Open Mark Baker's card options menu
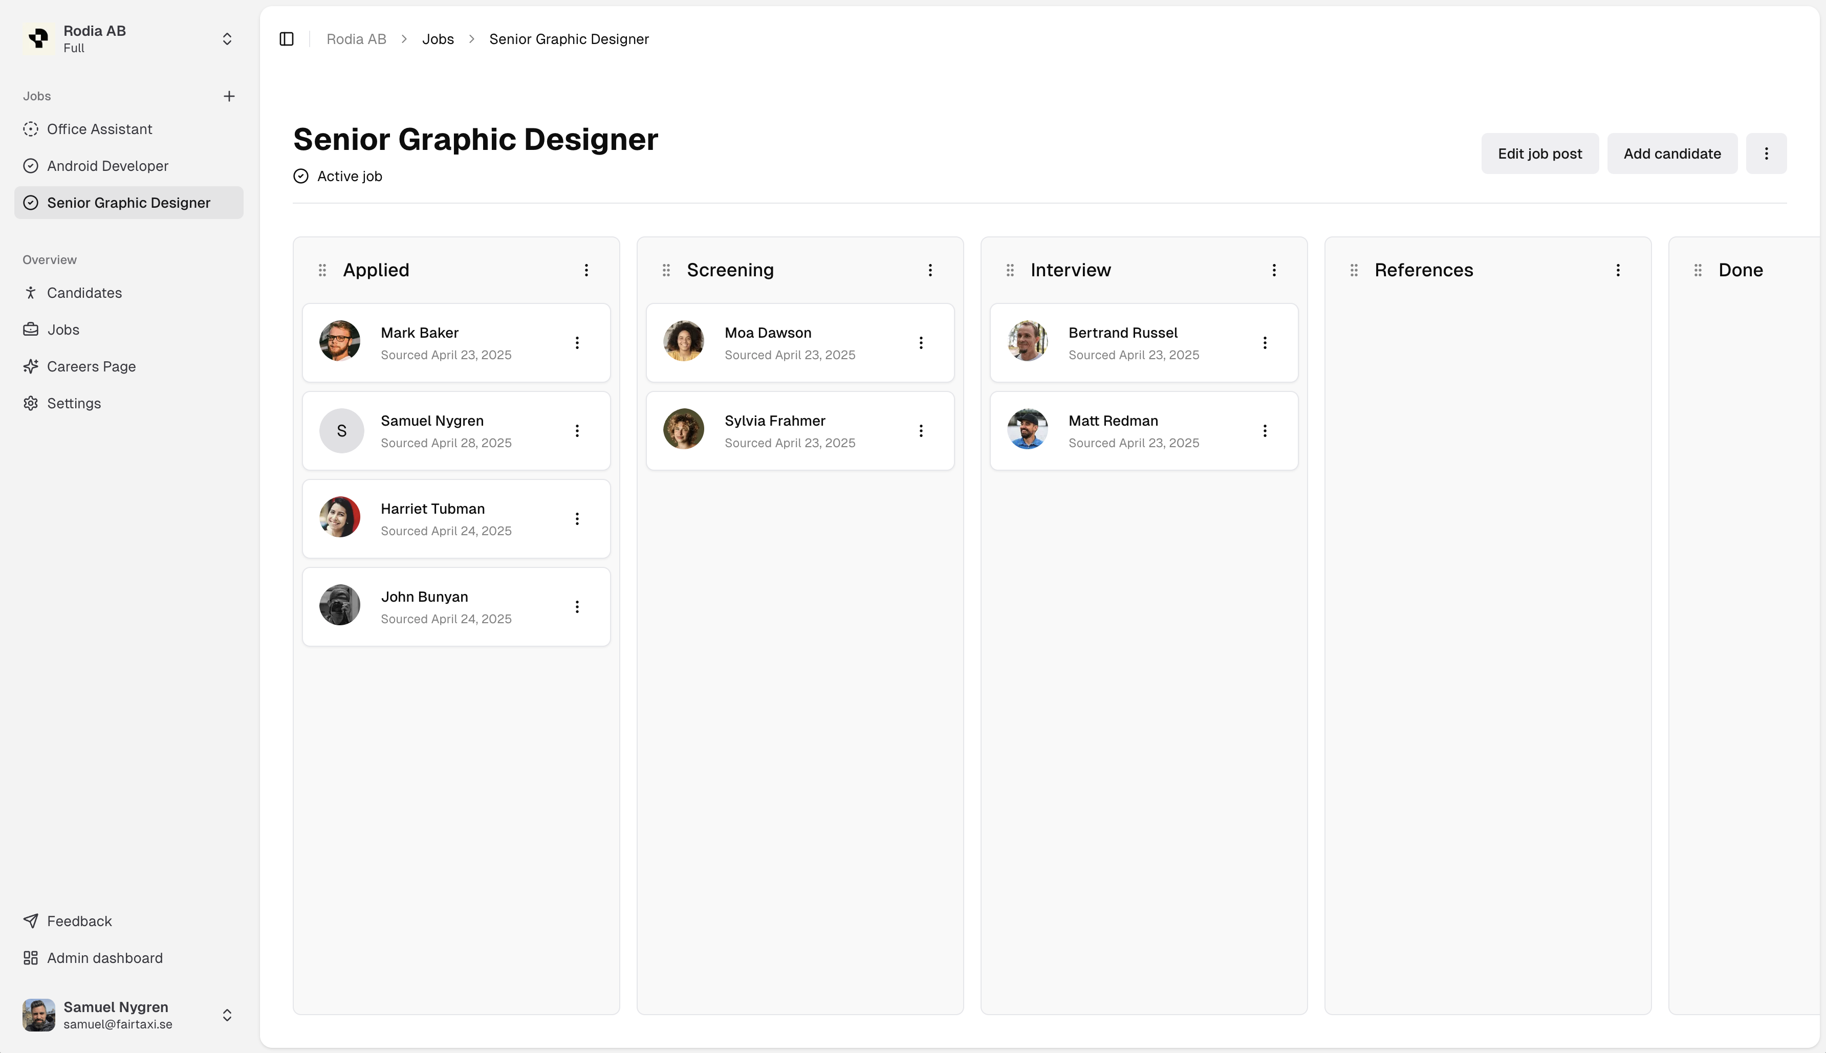Viewport: 1826px width, 1053px height. 577,343
